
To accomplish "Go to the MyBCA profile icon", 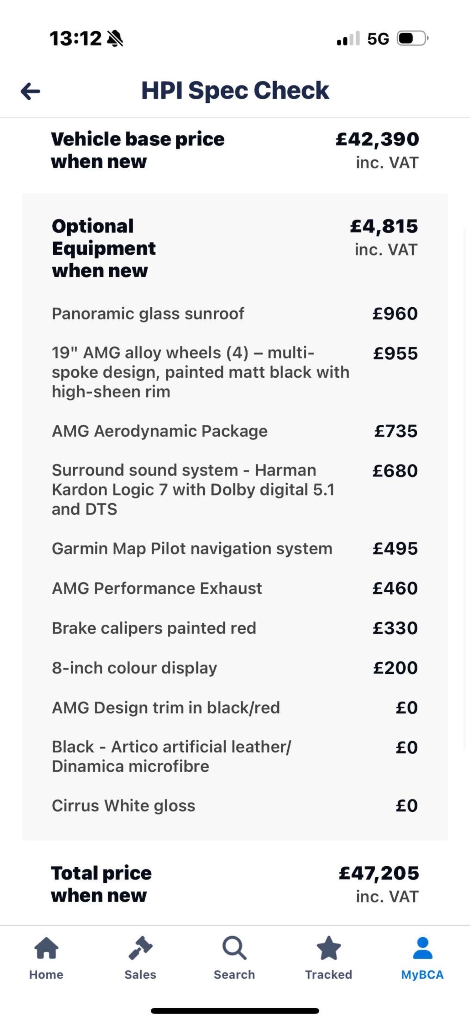I will pyautogui.click(x=422, y=948).
